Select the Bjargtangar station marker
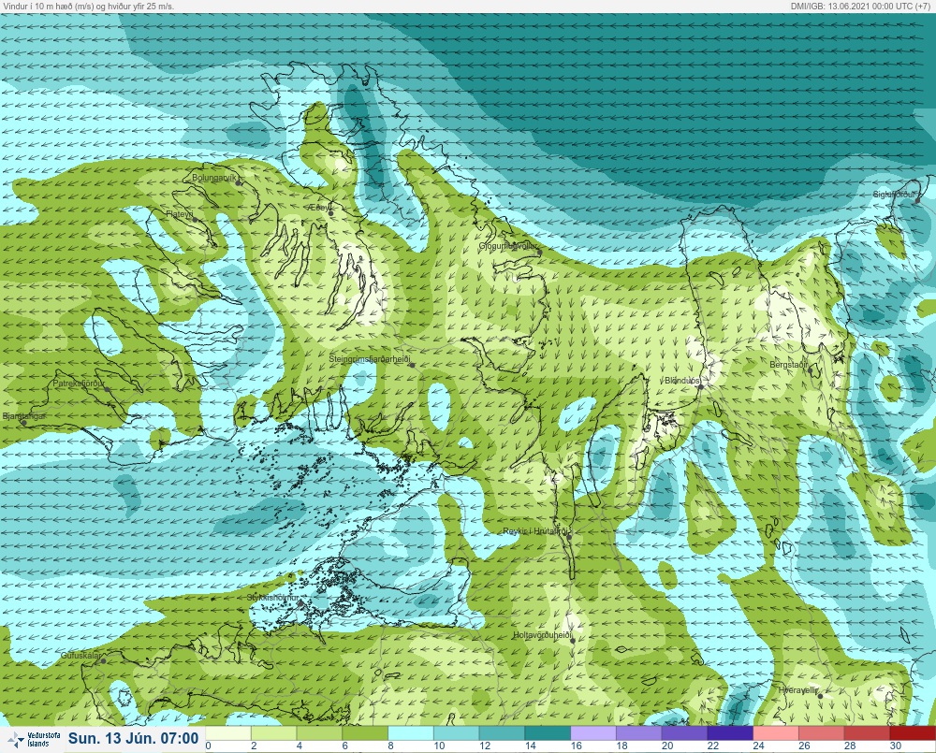 (x=24, y=423)
